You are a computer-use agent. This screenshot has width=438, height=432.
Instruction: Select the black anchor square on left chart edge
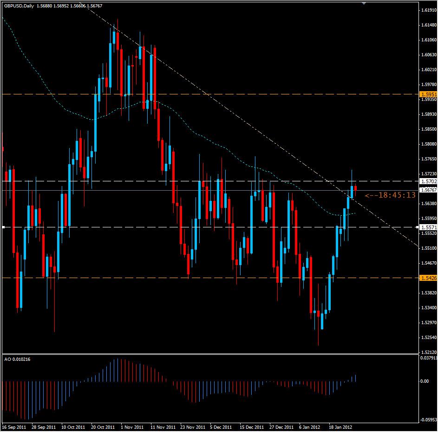pyautogui.click(x=2, y=226)
